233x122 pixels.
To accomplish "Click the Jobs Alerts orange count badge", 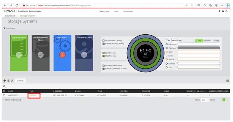I will pyautogui.click(x=62, y=55).
